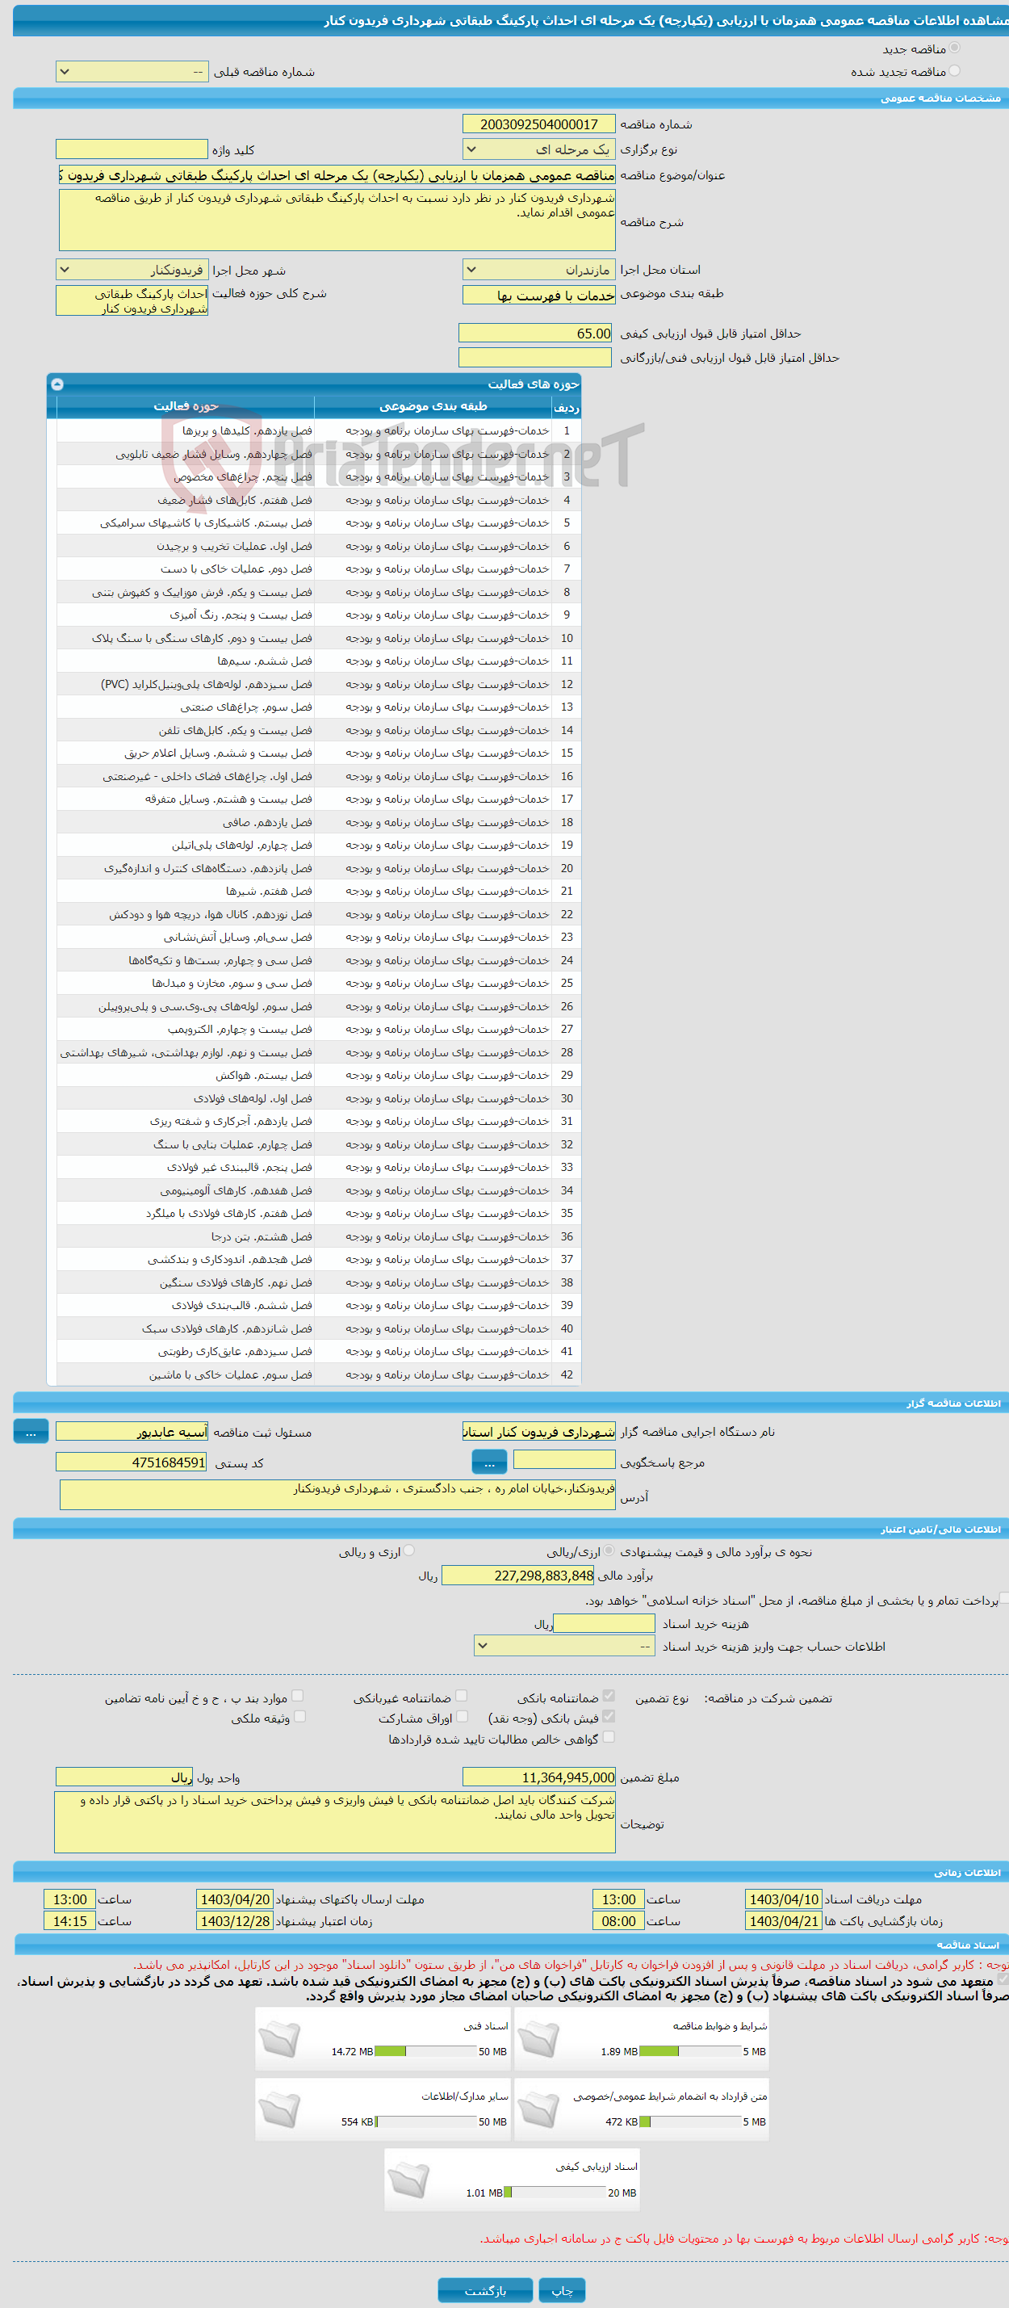Open the متن قرارداد folder icon
The width and height of the screenshot is (1009, 2308).
(x=538, y=2109)
